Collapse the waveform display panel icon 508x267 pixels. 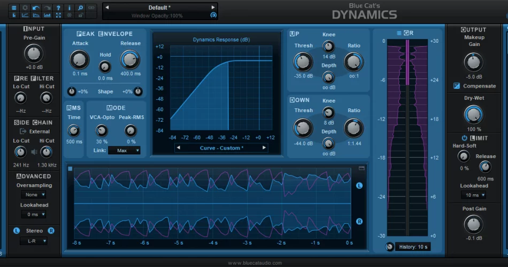click(x=361, y=168)
